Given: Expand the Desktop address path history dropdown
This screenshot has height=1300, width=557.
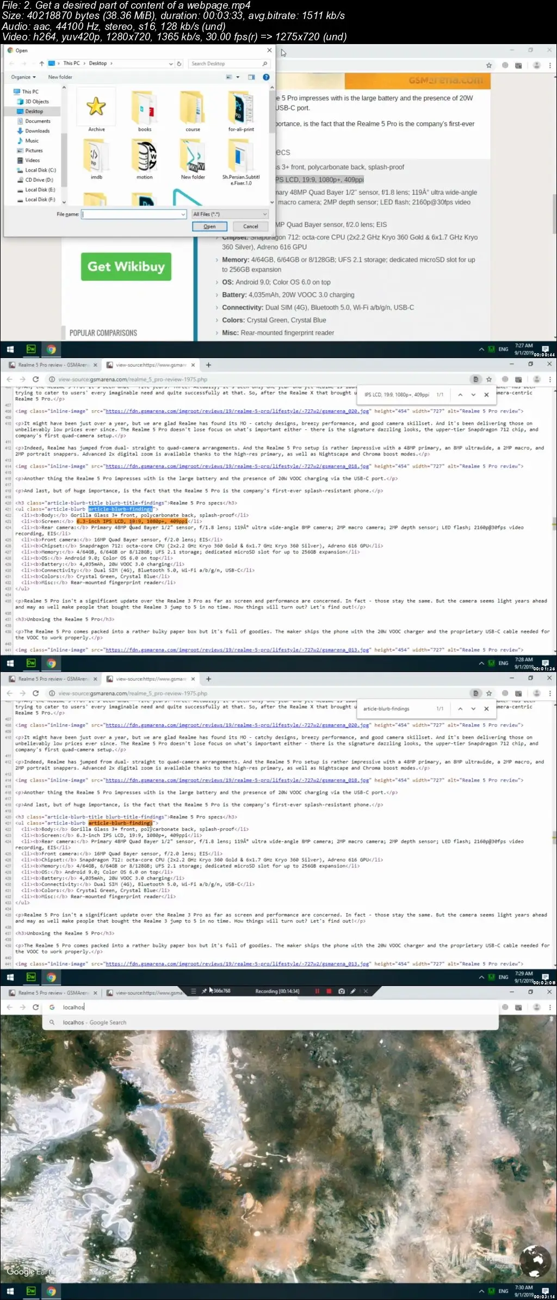Looking at the screenshot, I should [171, 64].
